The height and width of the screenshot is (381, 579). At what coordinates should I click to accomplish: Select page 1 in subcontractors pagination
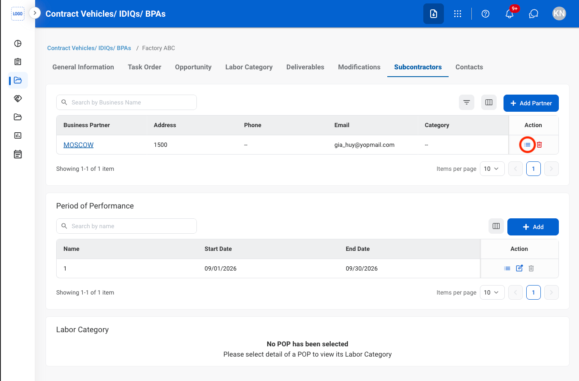tap(534, 169)
